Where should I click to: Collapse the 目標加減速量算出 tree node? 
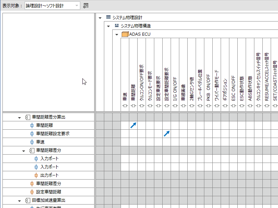(x=19, y=200)
